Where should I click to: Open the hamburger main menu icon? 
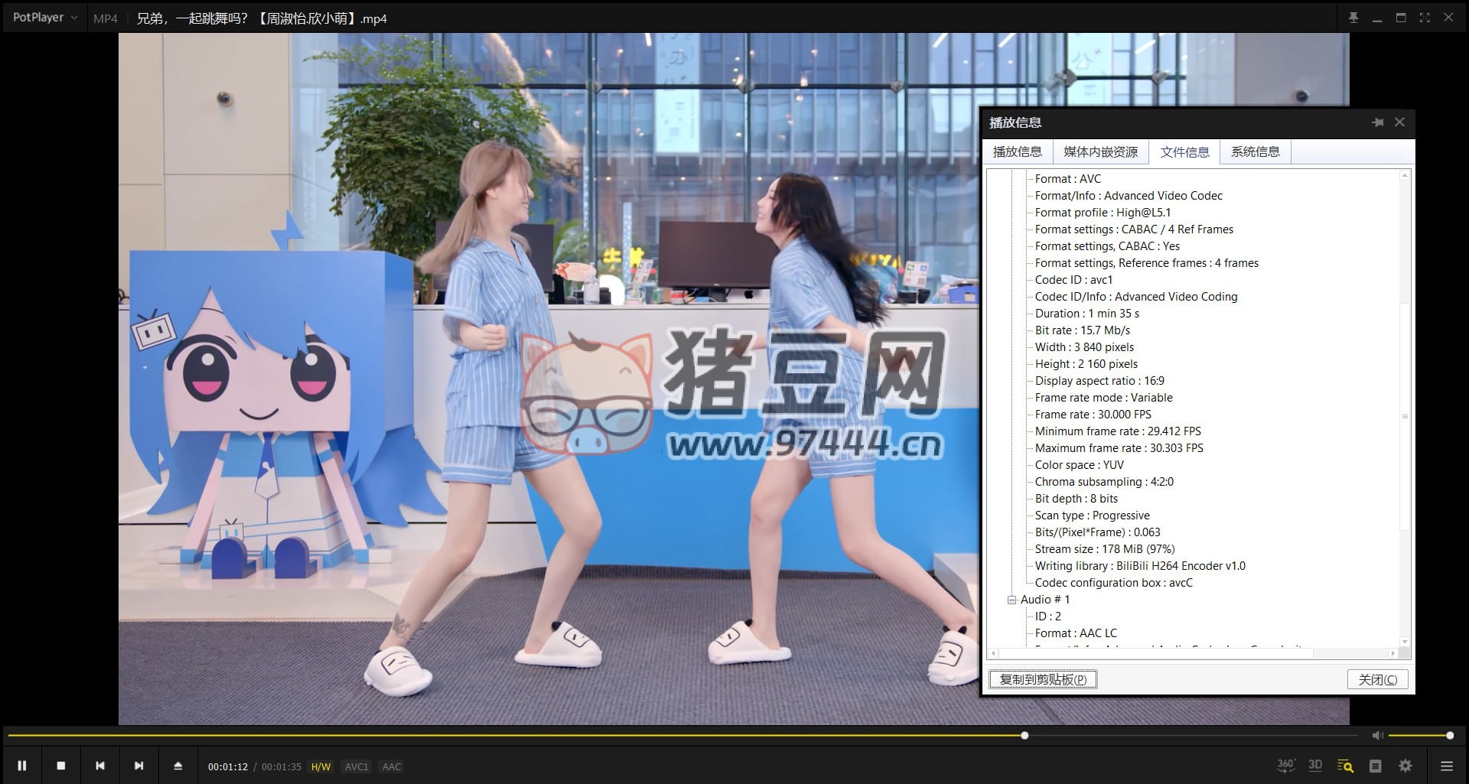point(1446,766)
